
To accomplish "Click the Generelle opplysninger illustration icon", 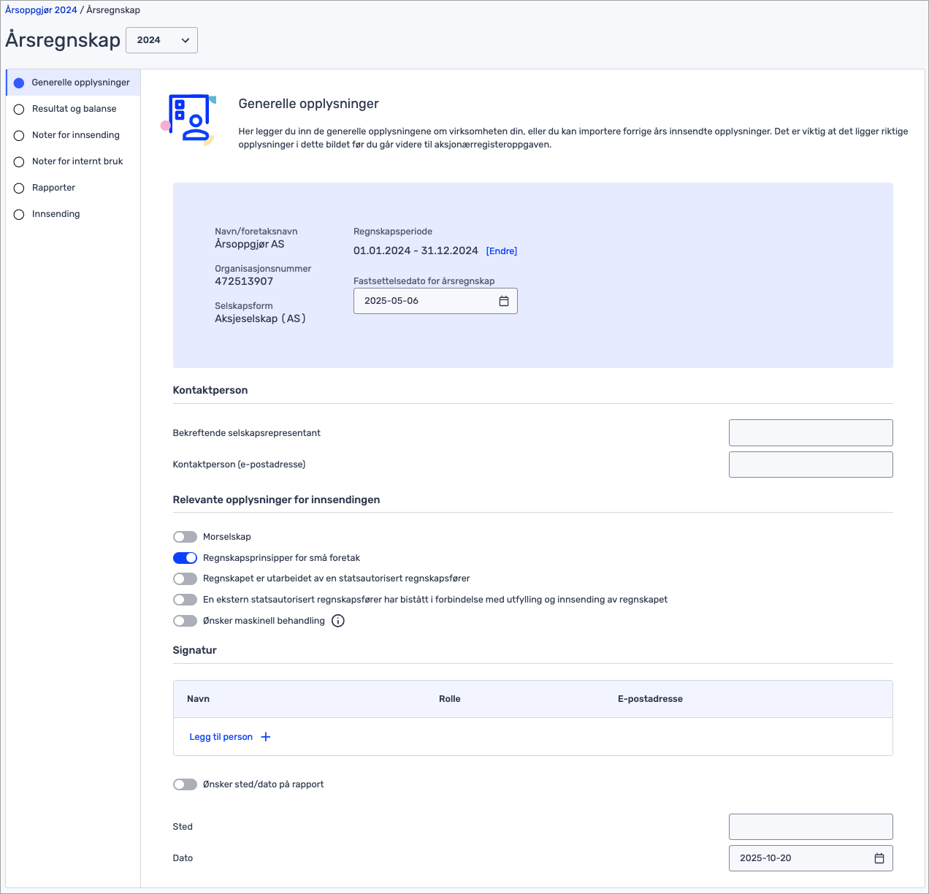I will coord(189,119).
